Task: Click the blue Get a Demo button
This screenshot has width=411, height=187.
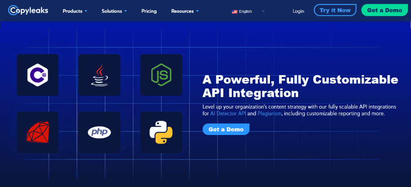Action: (226, 130)
